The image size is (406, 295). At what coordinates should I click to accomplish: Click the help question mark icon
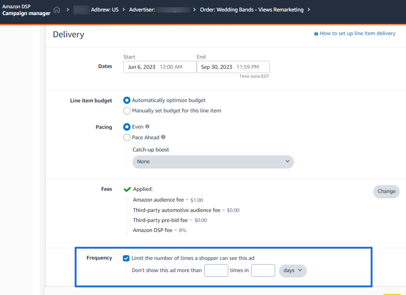(x=316, y=34)
